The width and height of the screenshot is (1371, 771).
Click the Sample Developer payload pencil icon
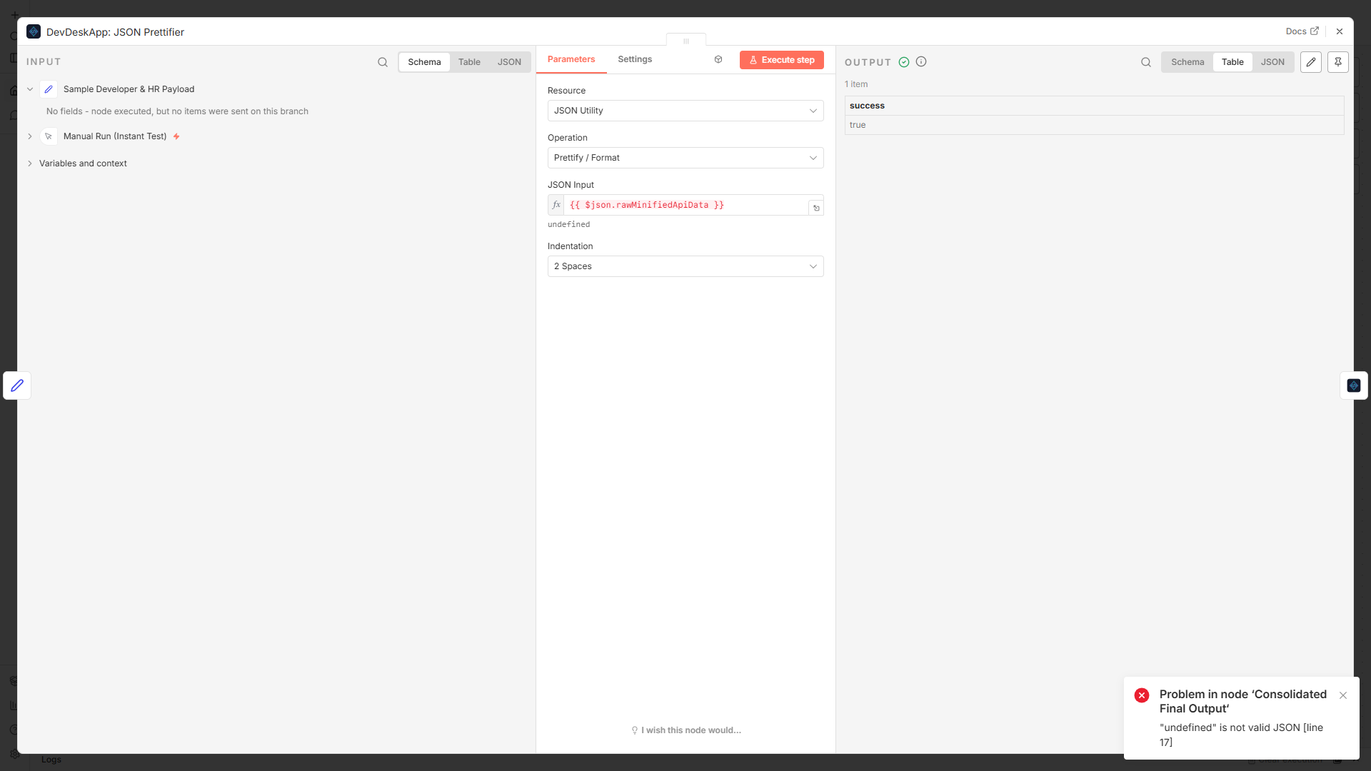(49, 89)
